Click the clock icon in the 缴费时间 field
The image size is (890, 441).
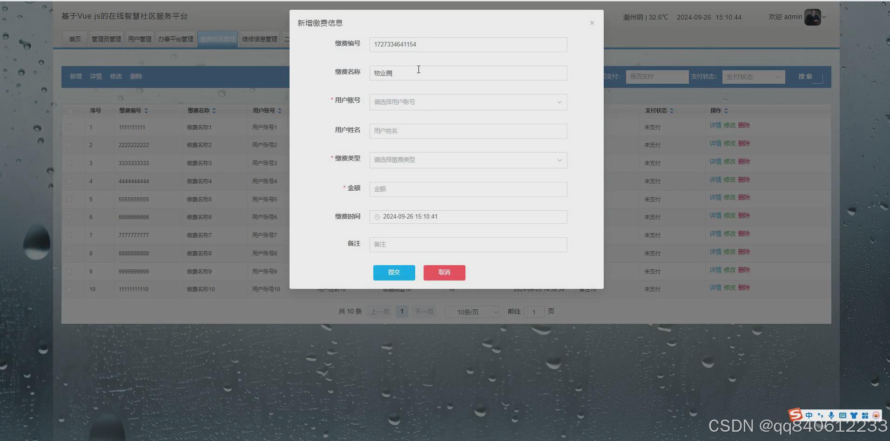click(377, 217)
